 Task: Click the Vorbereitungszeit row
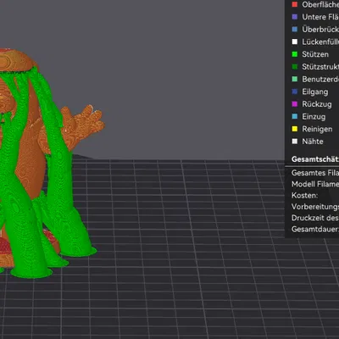click(315, 207)
